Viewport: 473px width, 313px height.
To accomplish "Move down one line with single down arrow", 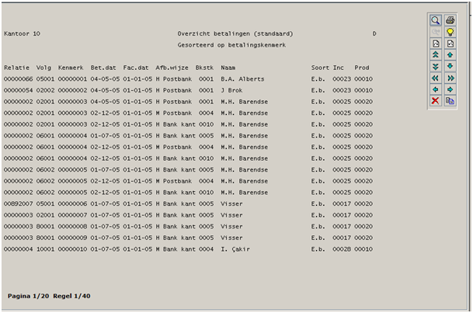I will (450, 67).
